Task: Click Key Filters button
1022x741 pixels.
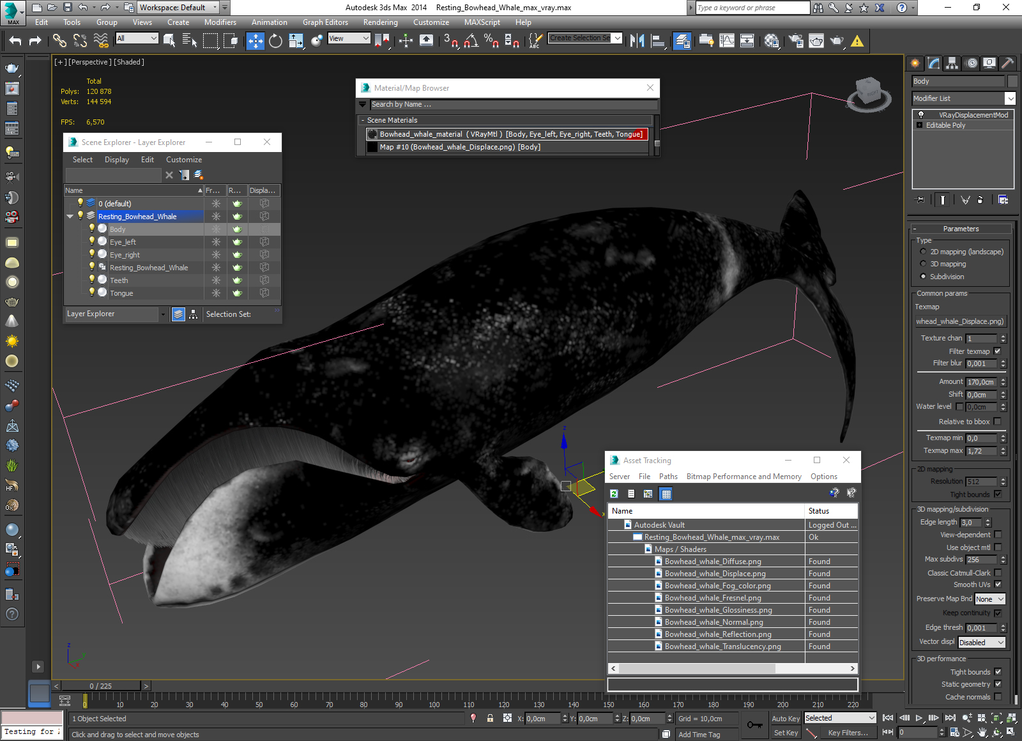Action: (x=848, y=733)
